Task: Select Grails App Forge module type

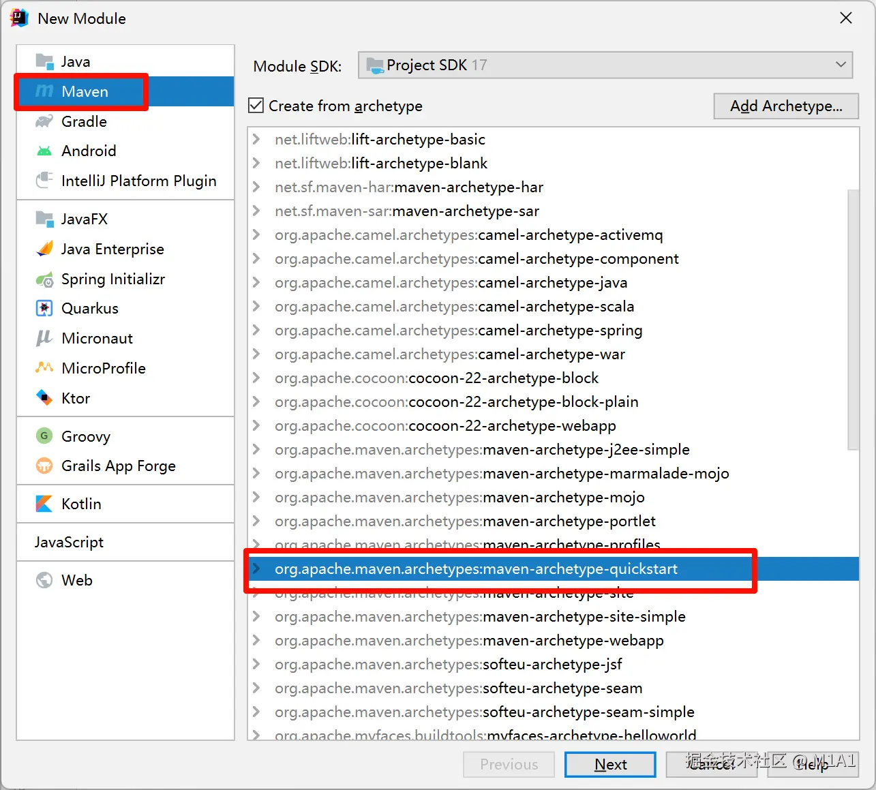Action: coord(125,466)
